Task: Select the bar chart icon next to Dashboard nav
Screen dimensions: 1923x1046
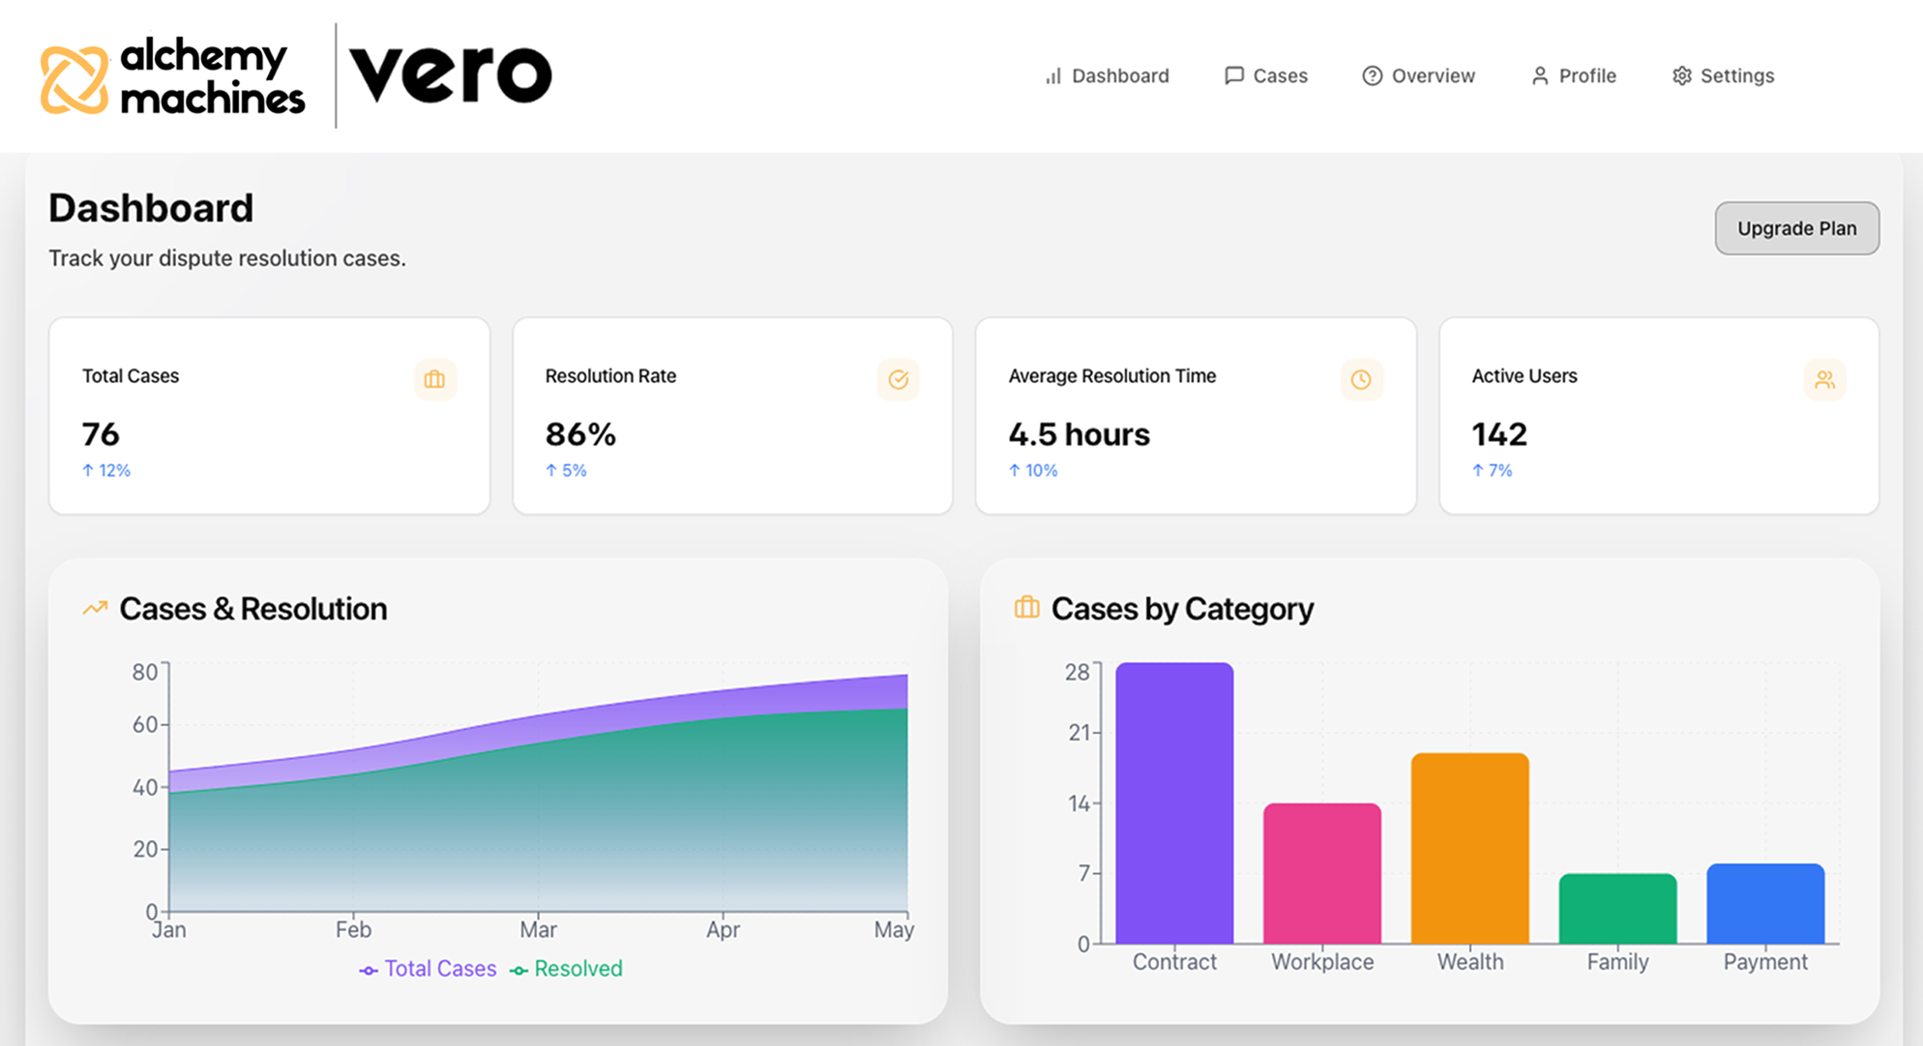Action: click(1051, 75)
